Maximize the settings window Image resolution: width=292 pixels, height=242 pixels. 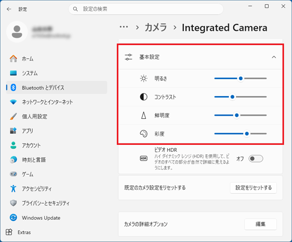[x=267, y=6]
